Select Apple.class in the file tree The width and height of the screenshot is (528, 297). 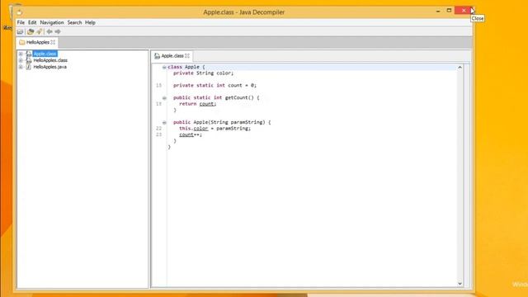click(x=45, y=54)
